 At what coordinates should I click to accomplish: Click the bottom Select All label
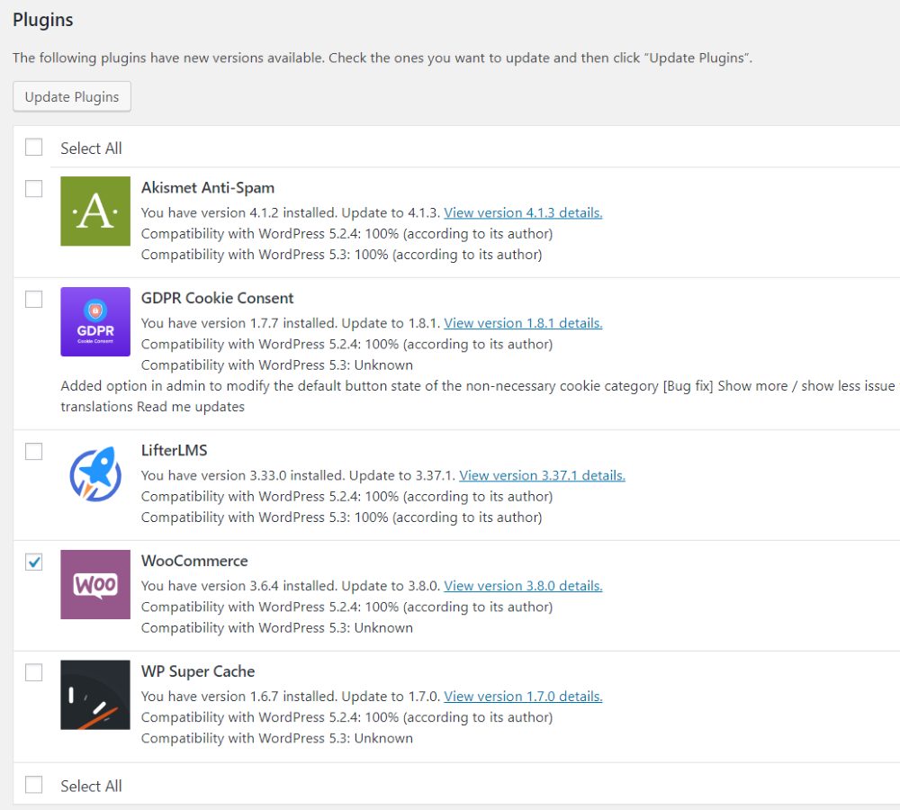[91, 786]
